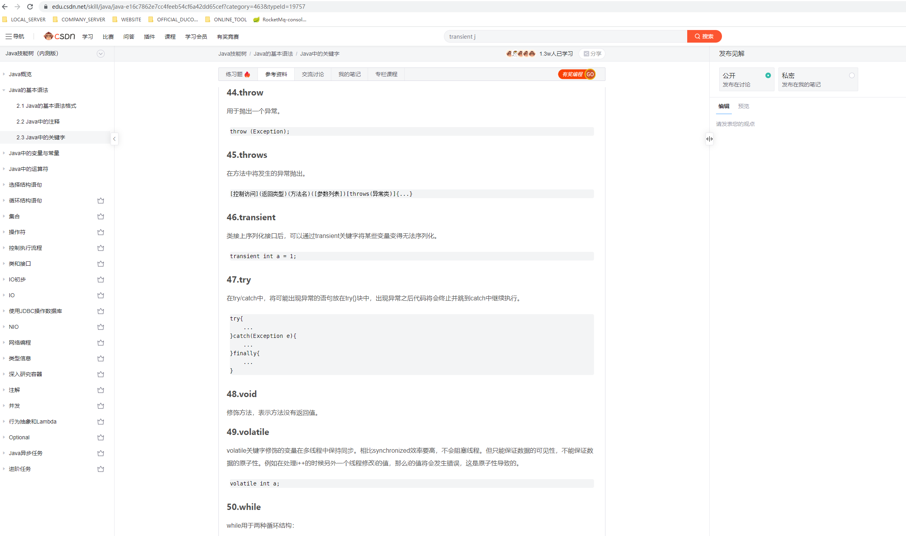The width and height of the screenshot is (906, 536).
Task: Click the panel resize handle beside 发布见解
Action: [709, 139]
